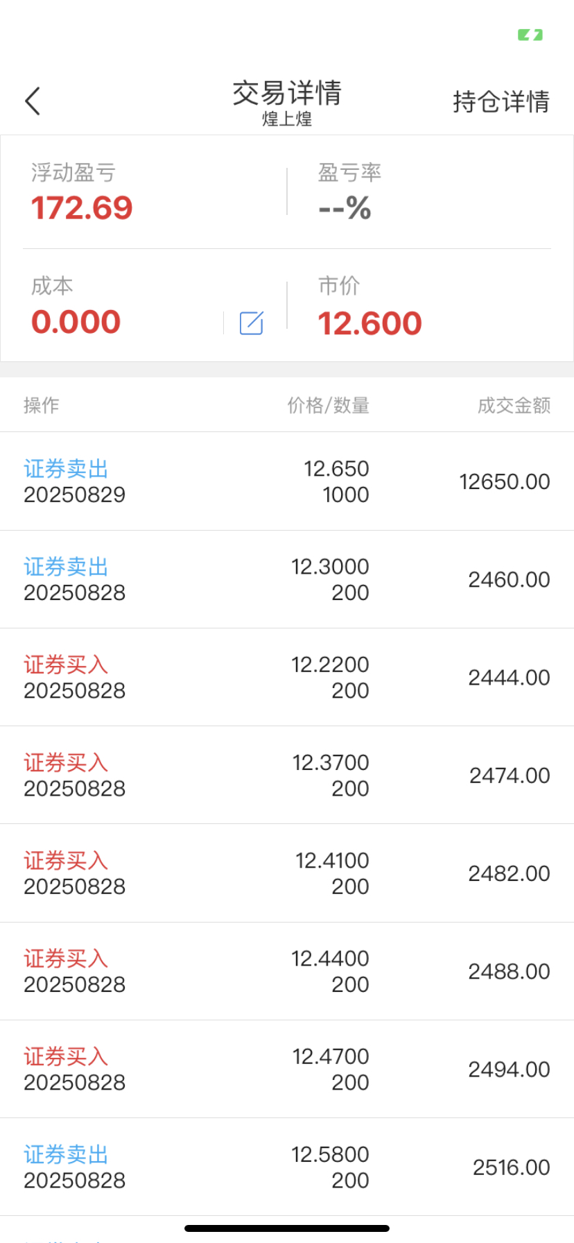Open 证券买入 record at price 12.3700
Viewport: 574px width, 1243px height.
coord(287,775)
